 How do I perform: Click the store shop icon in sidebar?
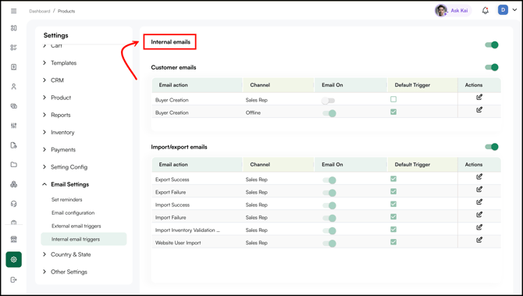[x=14, y=239]
